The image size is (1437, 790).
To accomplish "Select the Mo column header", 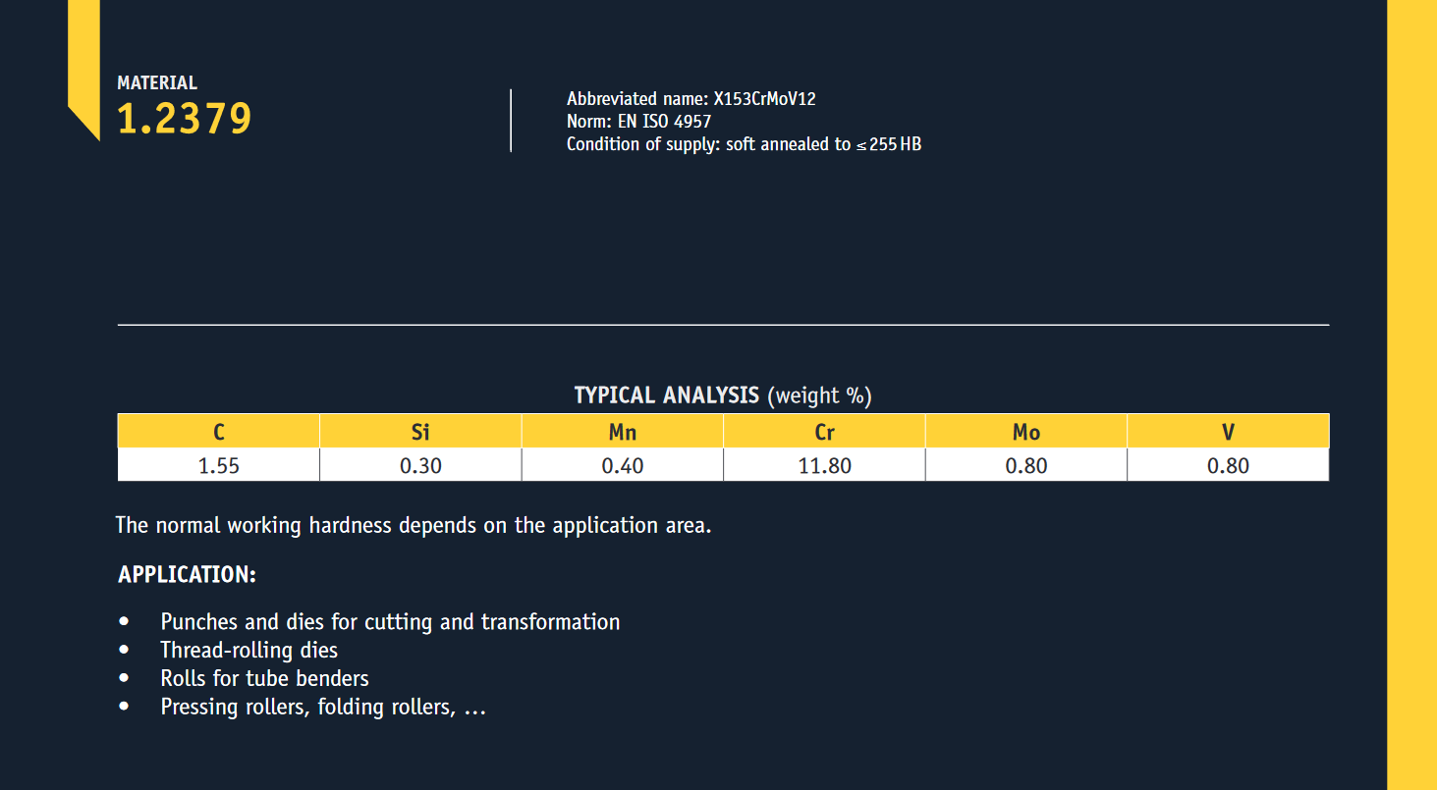I will point(1026,432).
